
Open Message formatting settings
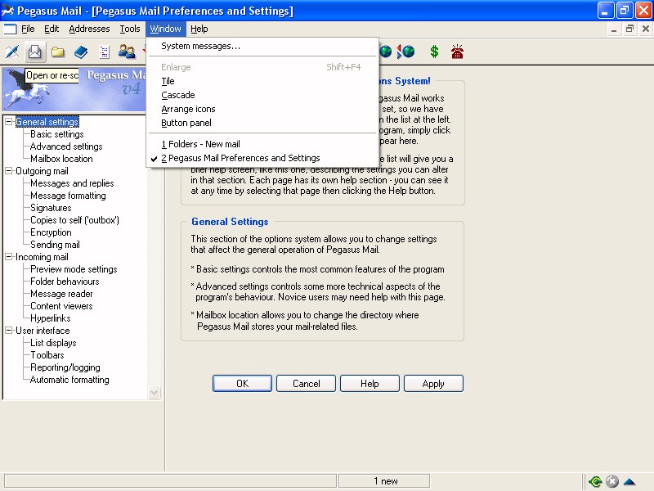68,196
